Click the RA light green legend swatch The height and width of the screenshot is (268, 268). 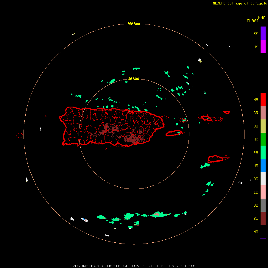tap(263, 152)
